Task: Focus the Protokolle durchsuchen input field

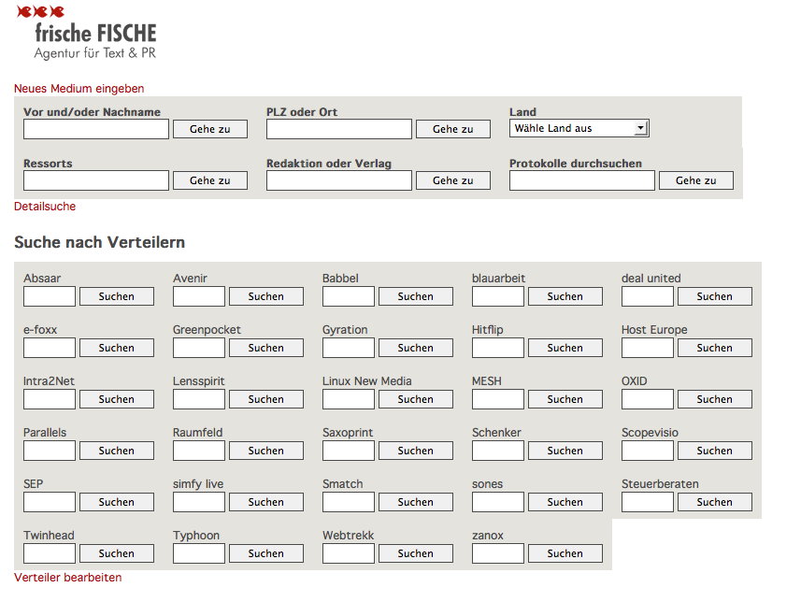Action: [x=582, y=180]
